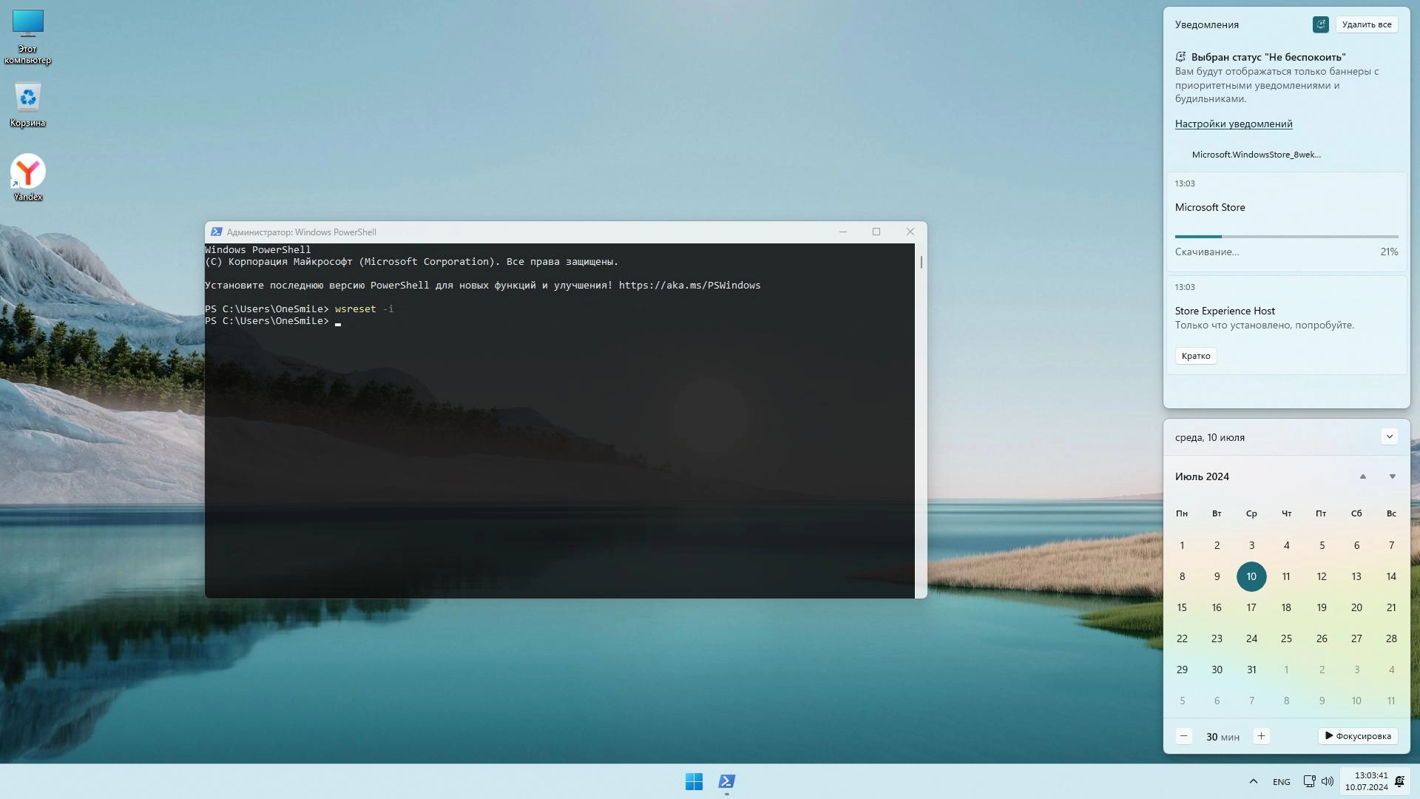
Task: Launch Yandex browser desktop shortcut
Action: tap(28, 176)
